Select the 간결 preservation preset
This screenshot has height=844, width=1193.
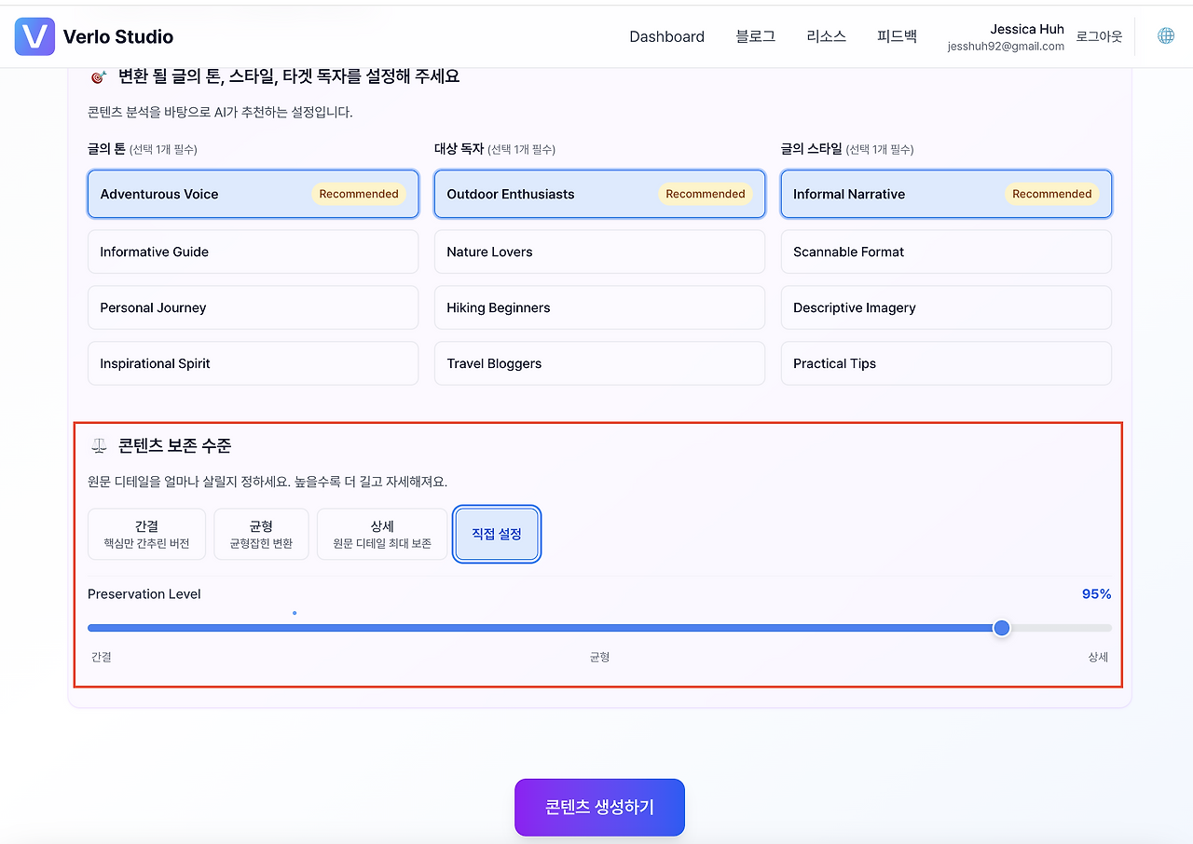[146, 534]
